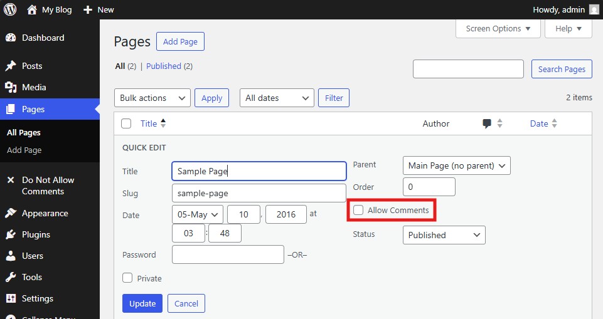
Task: Expand the Help panel
Action: coord(568,28)
